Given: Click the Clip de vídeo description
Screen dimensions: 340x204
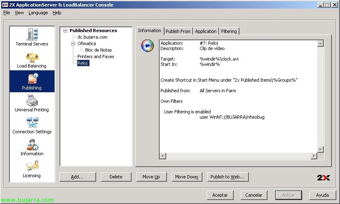Looking at the screenshot, I should [212, 48].
